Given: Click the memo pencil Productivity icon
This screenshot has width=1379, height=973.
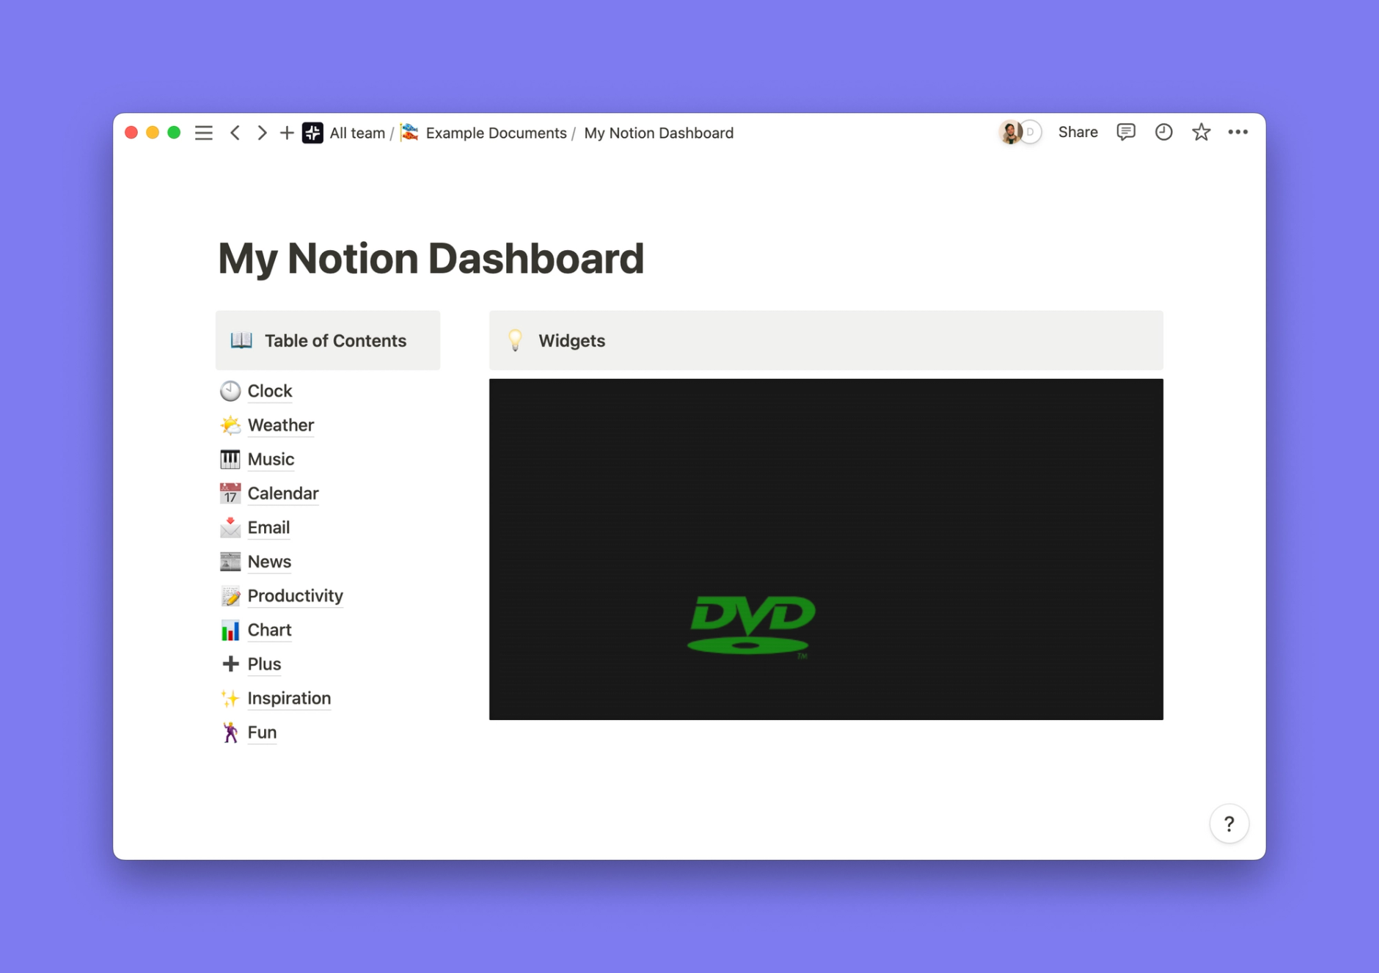Looking at the screenshot, I should [230, 595].
